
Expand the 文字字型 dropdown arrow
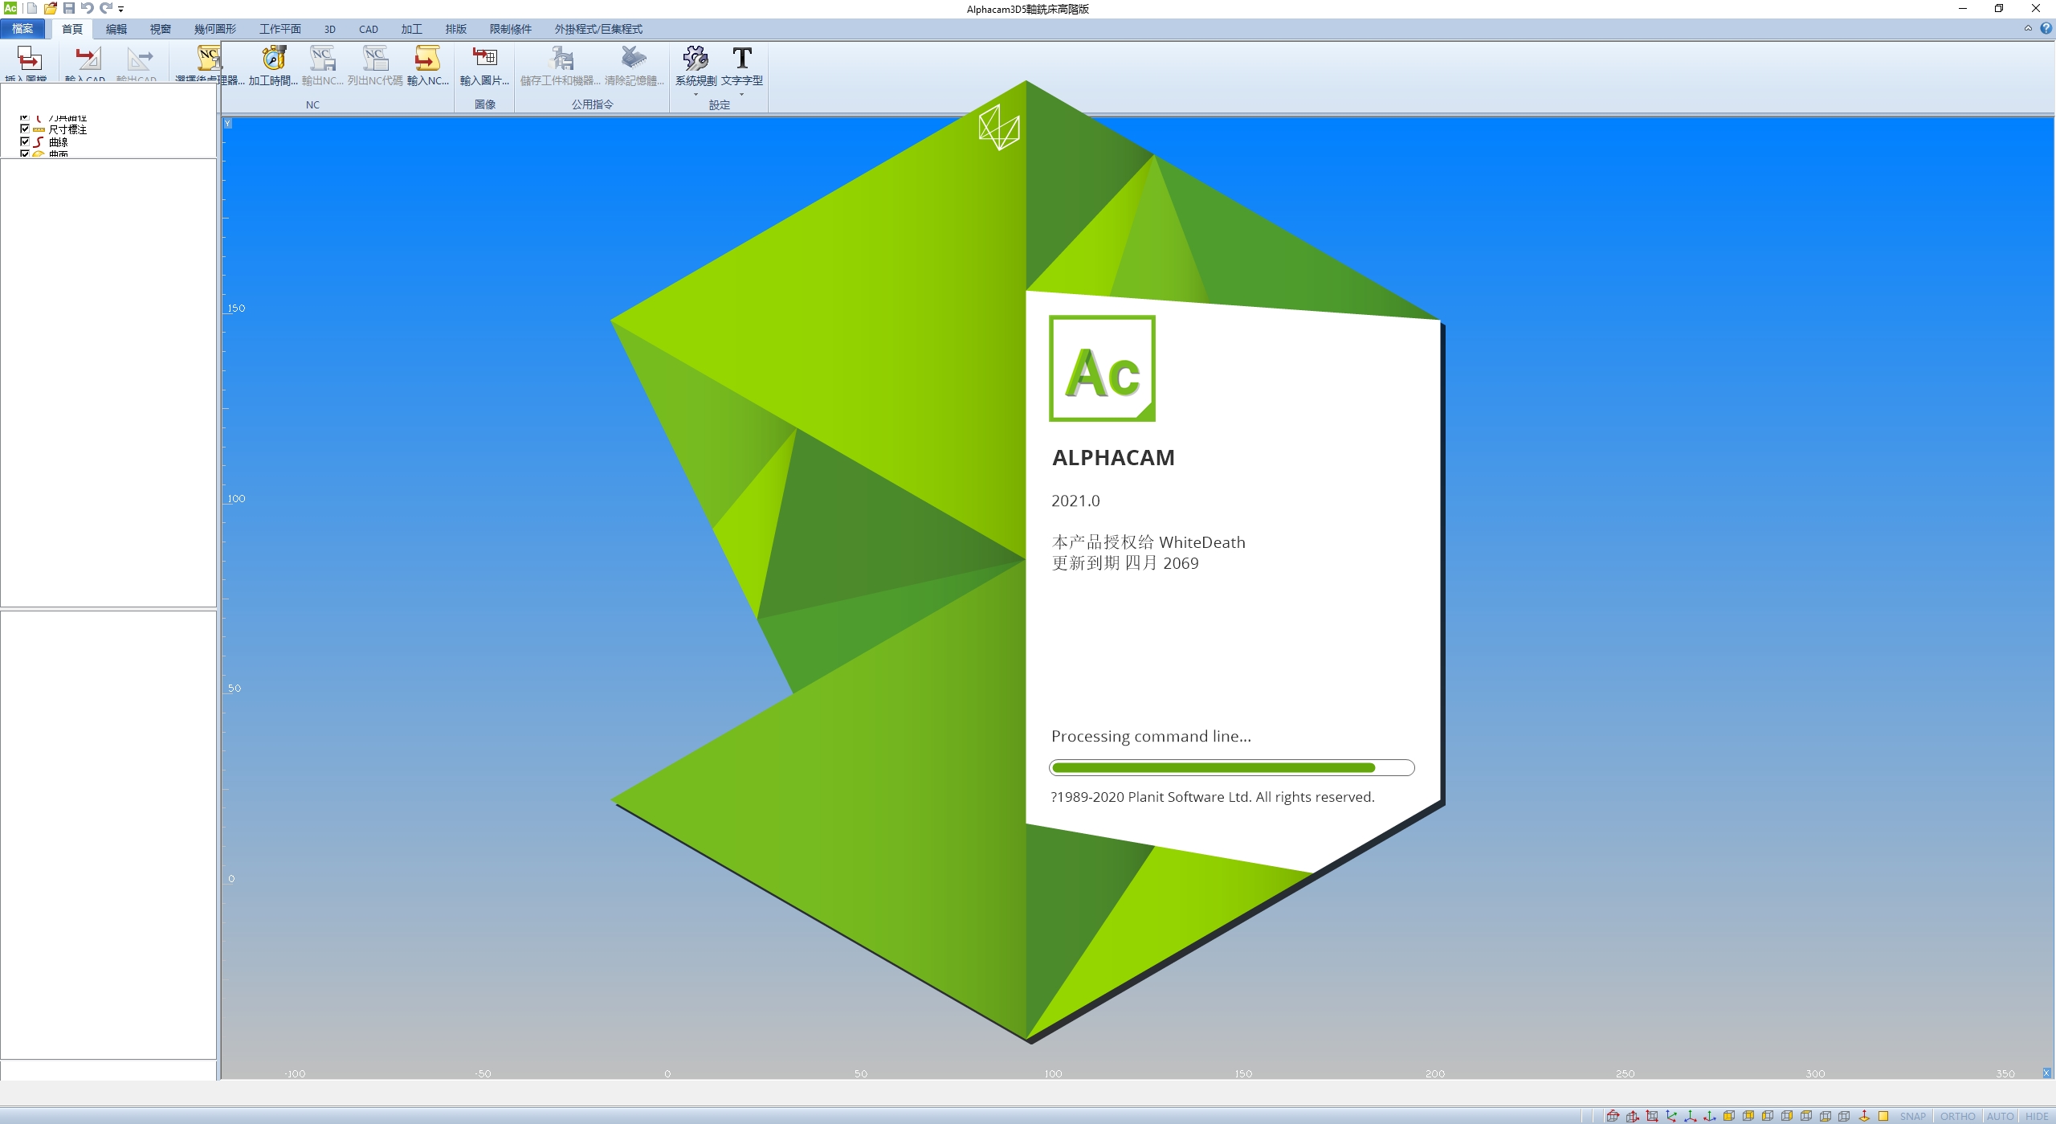(x=741, y=95)
